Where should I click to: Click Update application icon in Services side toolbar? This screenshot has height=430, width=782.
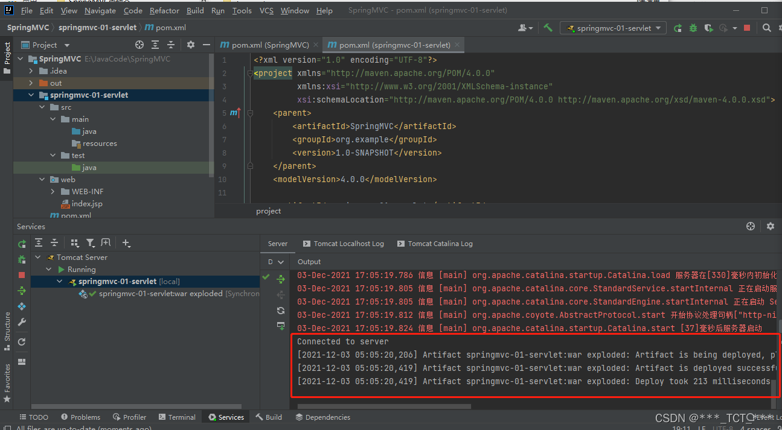[22, 342]
